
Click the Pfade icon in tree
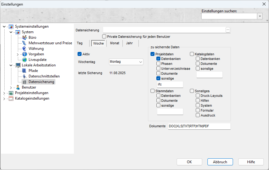(x=25, y=71)
